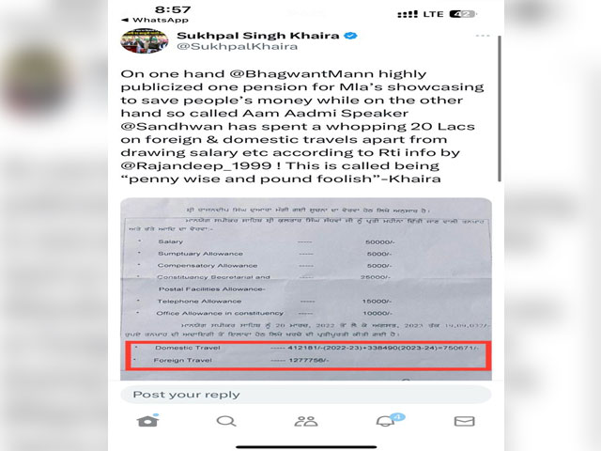Open the Communities people icon
This screenshot has height=451, width=601.
coord(306,421)
